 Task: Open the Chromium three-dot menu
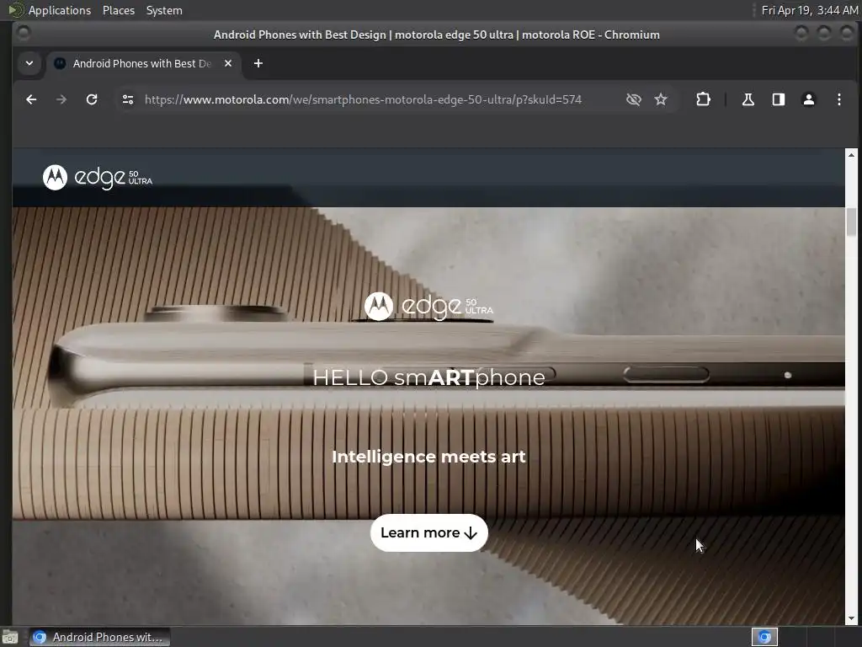coord(839,99)
